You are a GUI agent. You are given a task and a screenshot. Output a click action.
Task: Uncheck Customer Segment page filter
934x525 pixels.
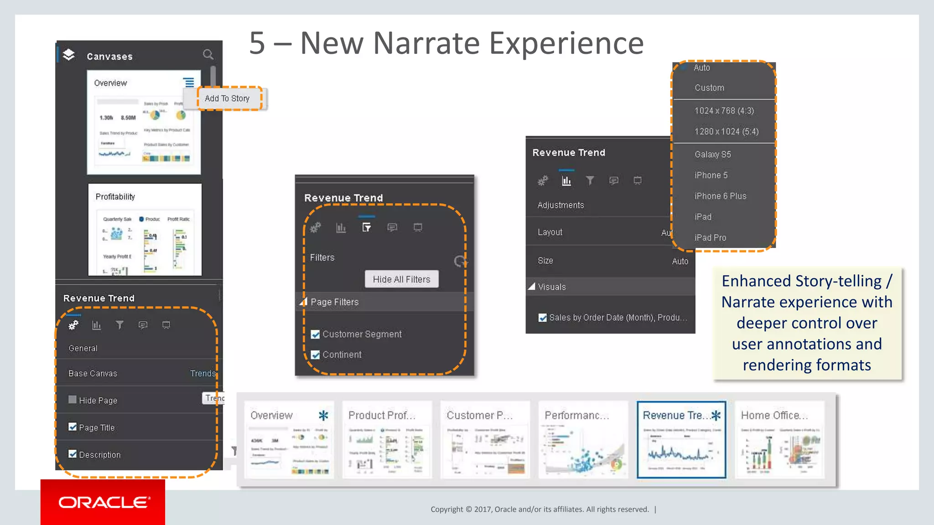315,335
